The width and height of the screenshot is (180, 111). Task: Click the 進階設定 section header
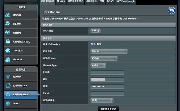tap(21, 70)
